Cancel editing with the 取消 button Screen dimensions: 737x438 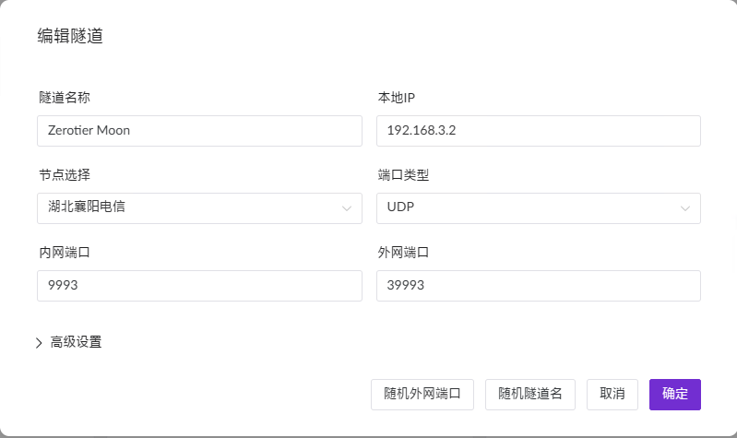tap(612, 395)
